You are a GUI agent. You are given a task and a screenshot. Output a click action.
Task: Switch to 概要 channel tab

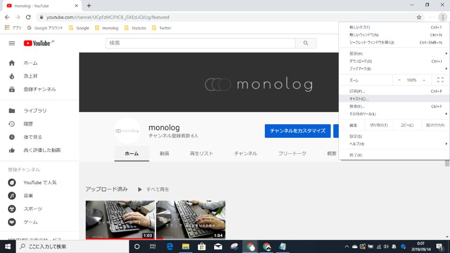(x=332, y=154)
